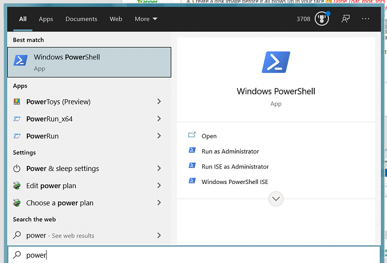Select the Windows PowerShell best match result

[x=89, y=63]
